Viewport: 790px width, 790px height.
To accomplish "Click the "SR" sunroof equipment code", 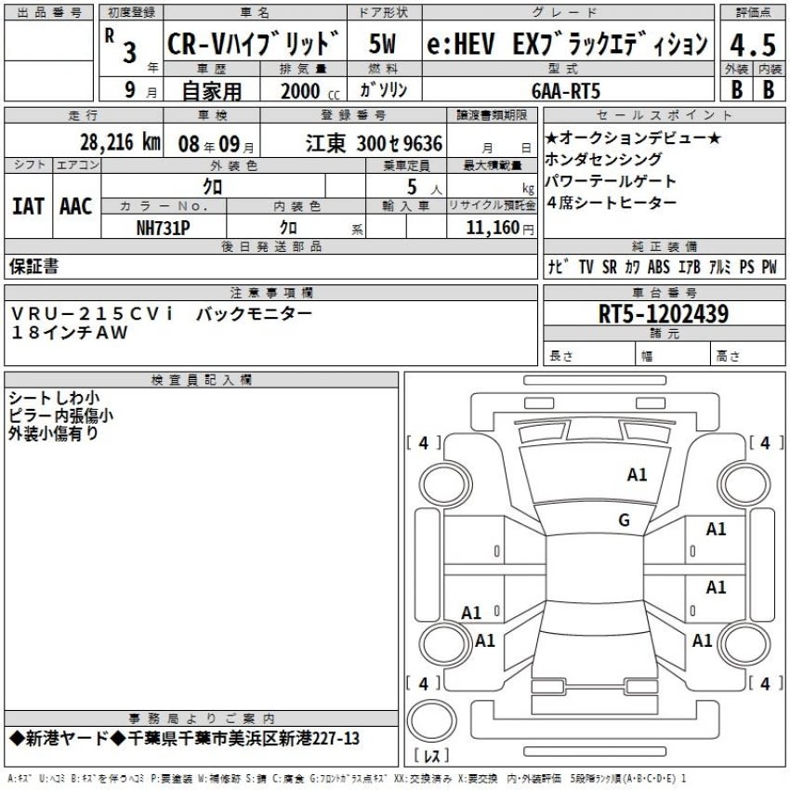I will (x=610, y=267).
